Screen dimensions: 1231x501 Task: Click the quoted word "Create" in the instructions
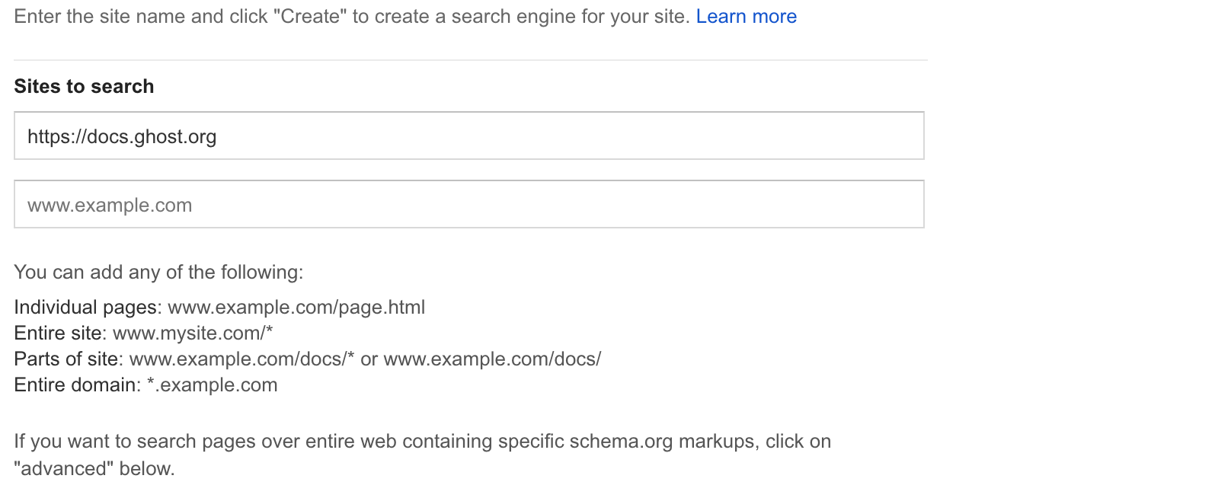pyautogui.click(x=309, y=17)
